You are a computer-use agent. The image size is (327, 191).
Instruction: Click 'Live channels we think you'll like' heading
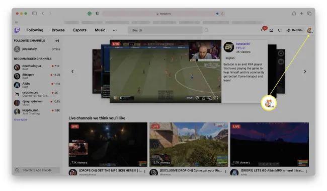(x=97, y=118)
